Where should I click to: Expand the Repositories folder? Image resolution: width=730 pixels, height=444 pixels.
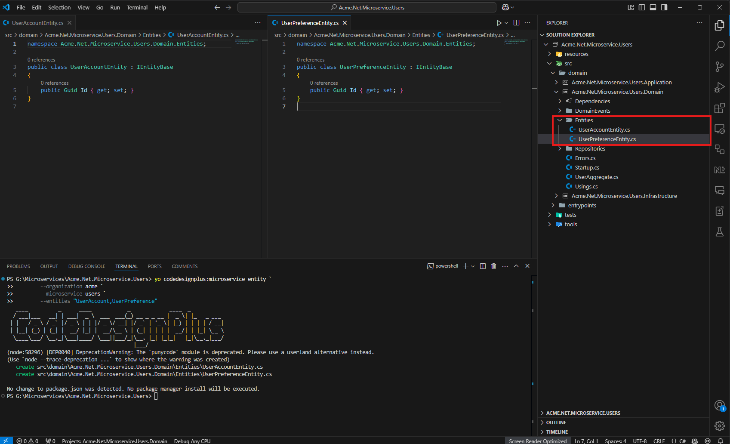point(560,149)
